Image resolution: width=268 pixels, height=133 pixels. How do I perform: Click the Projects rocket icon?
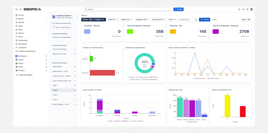click(x=16, y=71)
